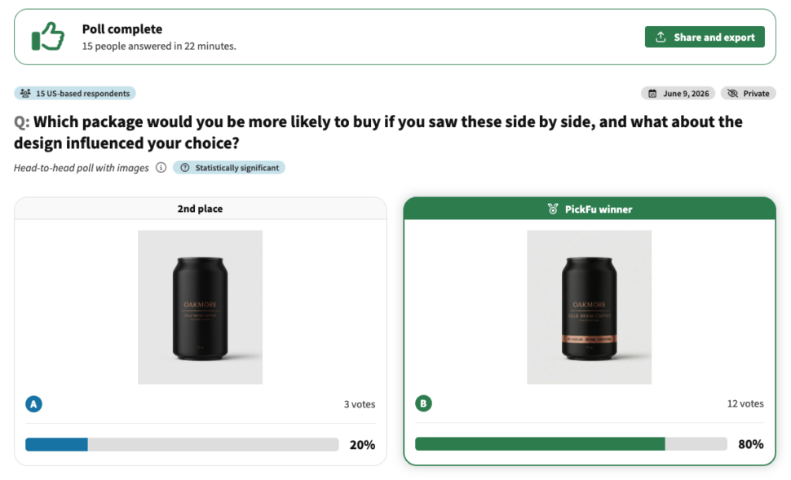Click the thumbs-up Poll complete icon
791x480 pixels.
(x=48, y=36)
